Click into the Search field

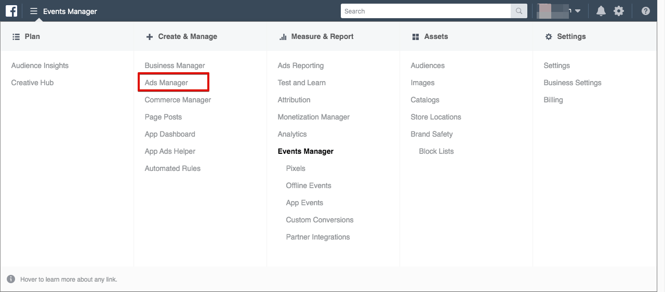426,11
